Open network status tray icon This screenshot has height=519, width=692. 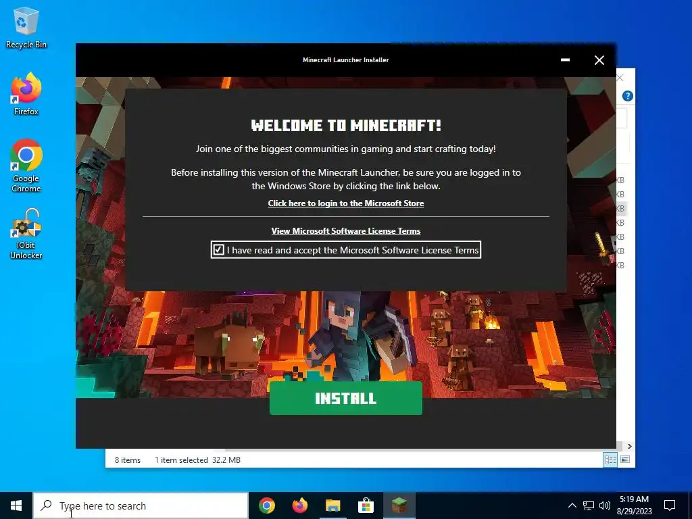pyautogui.click(x=589, y=505)
